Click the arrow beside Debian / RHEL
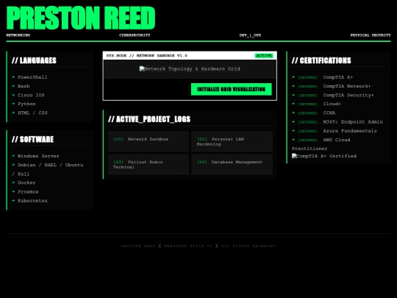 coord(13,165)
